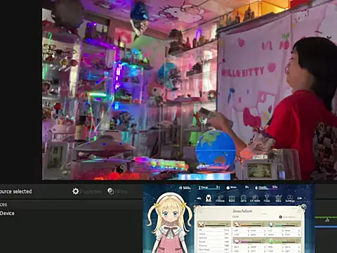Click the green category icon in stats panel

pos(271,241)
